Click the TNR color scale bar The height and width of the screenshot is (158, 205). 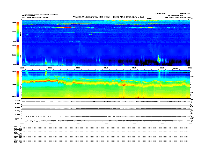(18, 84)
